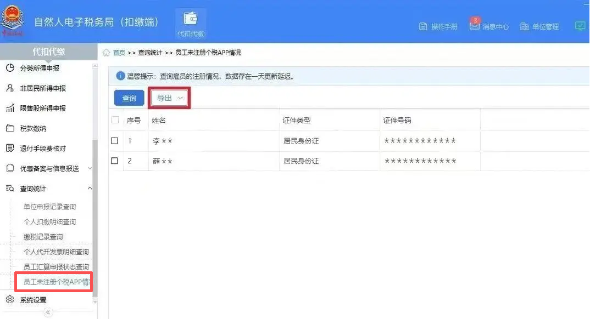590x319 pixels.
Task: Collapse sidebar using double-arrow button at bottom
Action: (48, 312)
